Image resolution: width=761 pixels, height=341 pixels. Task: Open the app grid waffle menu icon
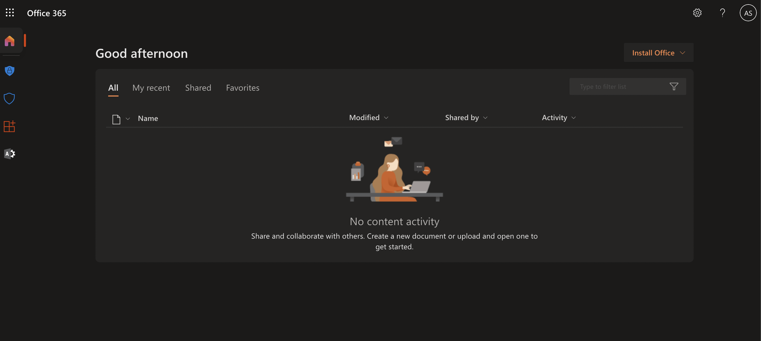tap(10, 12)
